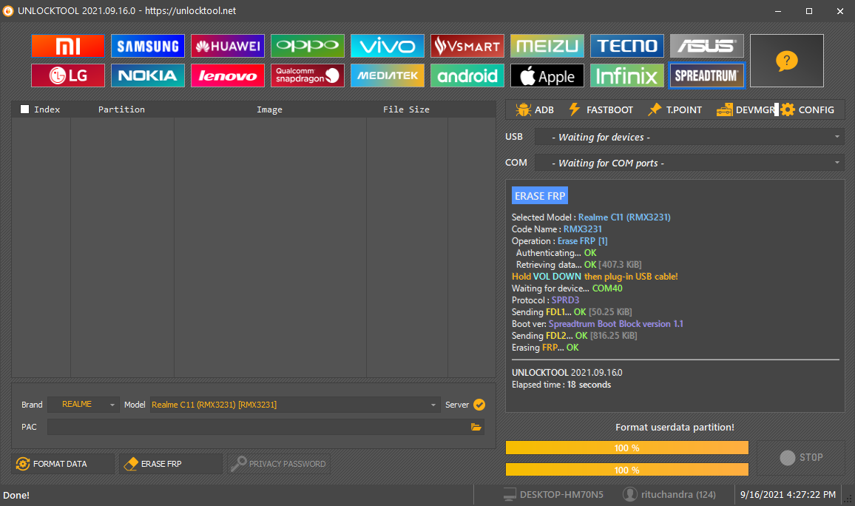This screenshot has height=506, width=855.
Task: Click the computer icon in status bar
Action: click(510, 495)
